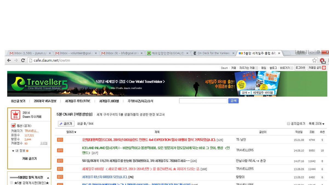The image size is (329, 185).
Task: Click the red lips 통신 icon
Action: click(x=13, y=126)
